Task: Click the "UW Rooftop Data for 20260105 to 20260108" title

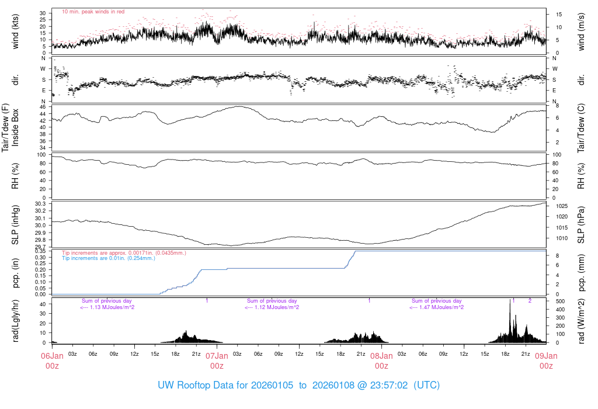Action: 299,385
